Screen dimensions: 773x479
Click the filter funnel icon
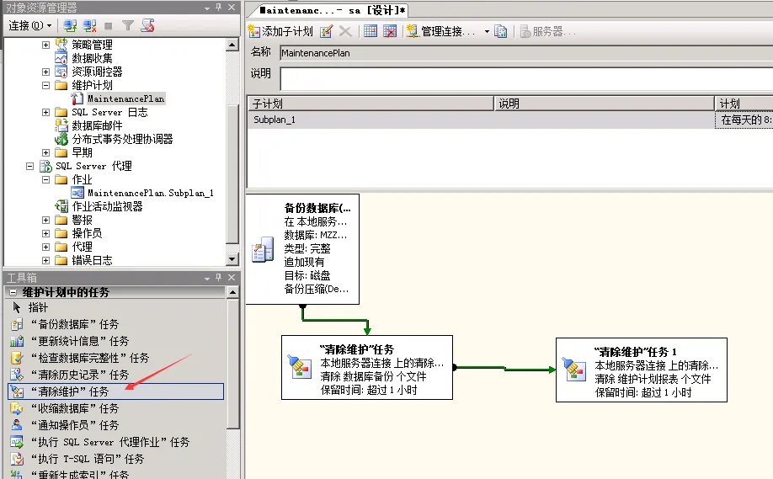pos(128,25)
